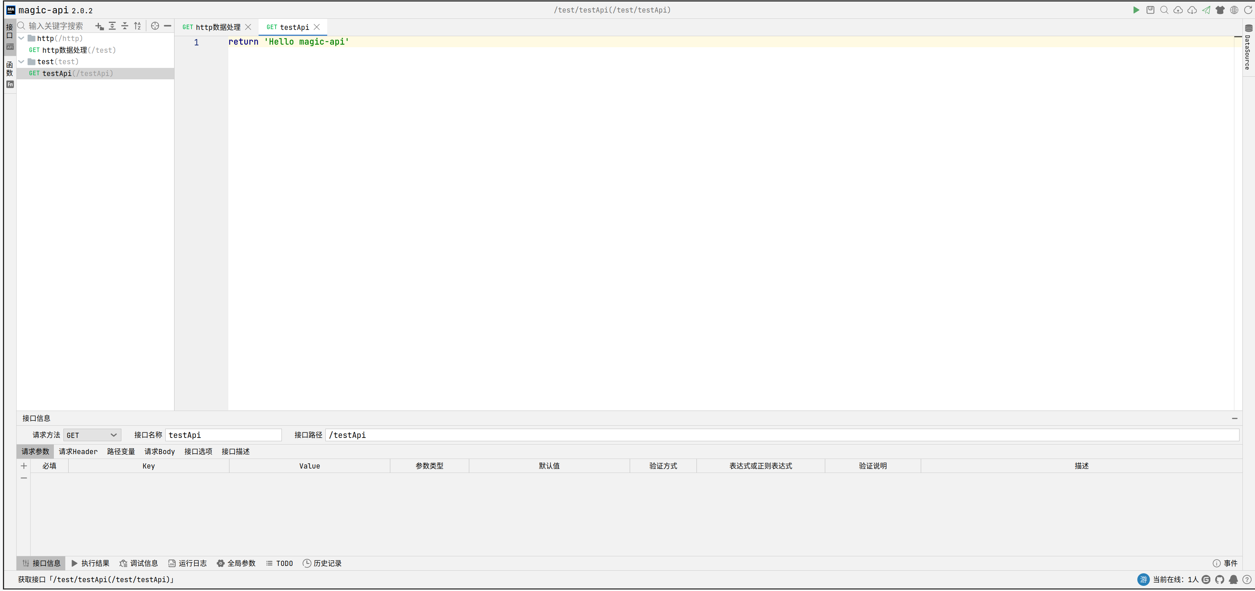Show the 历史记录 bottom panel
Viewport: 1255px width, 591px height.
coord(322,563)
